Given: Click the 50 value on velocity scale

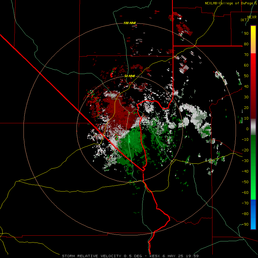Looking at the screenshot, I should [x=246, y=76].
